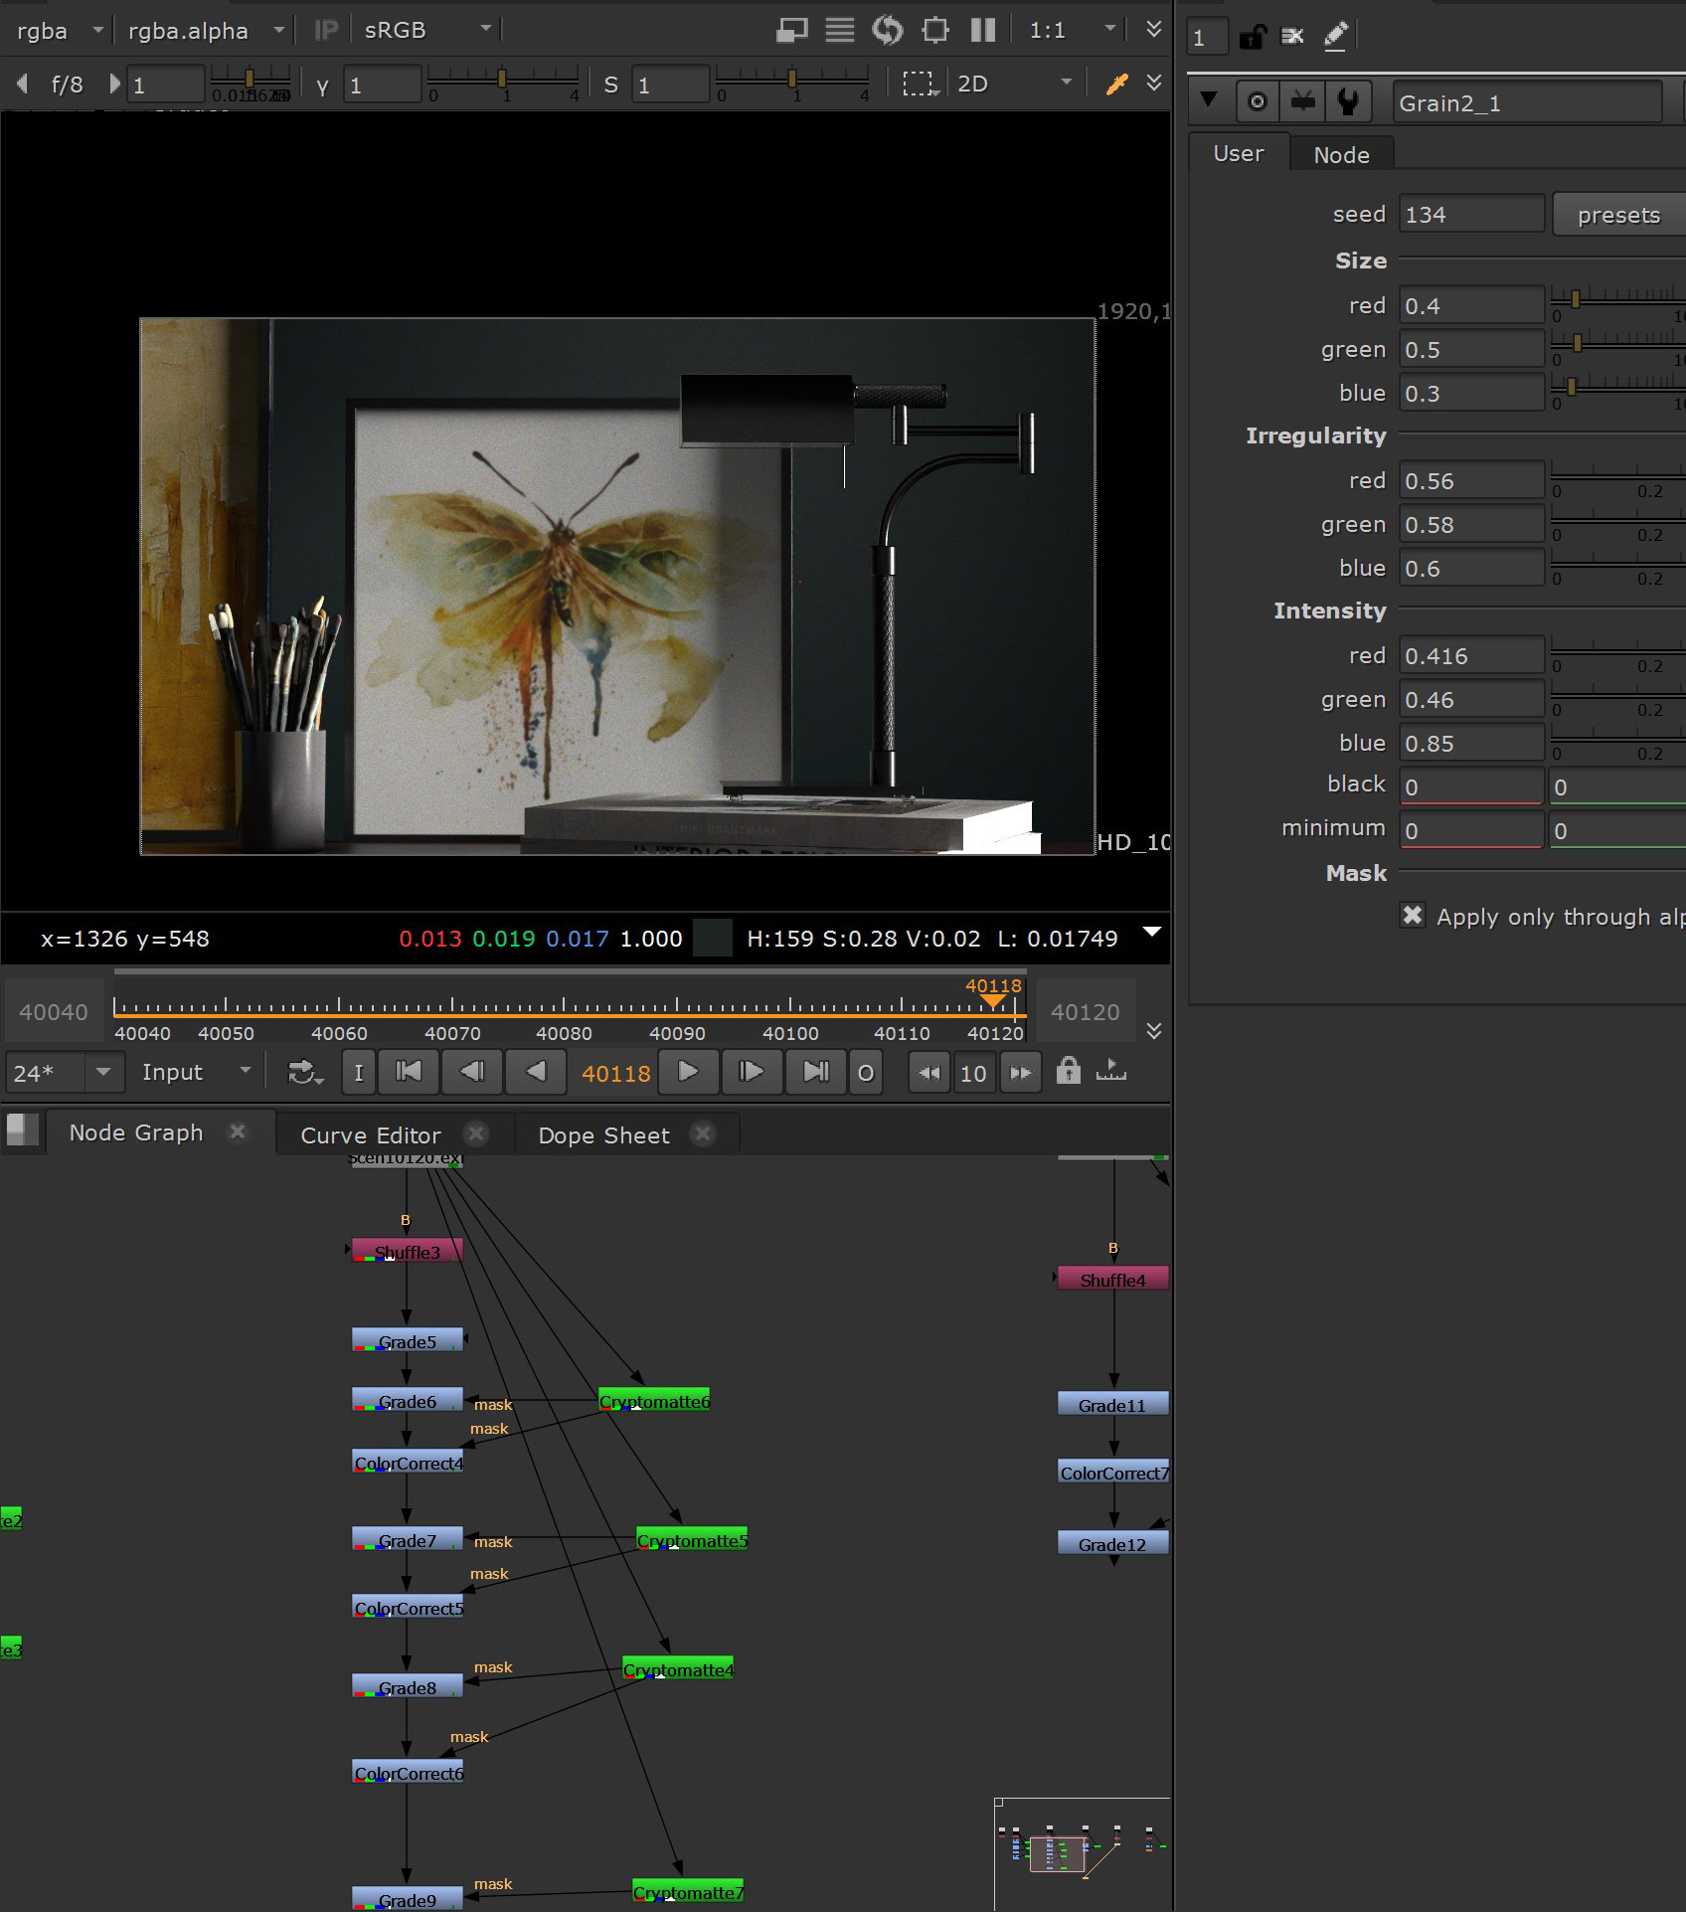
Task: Click the gain value field next to f/8
Action: 165,85
